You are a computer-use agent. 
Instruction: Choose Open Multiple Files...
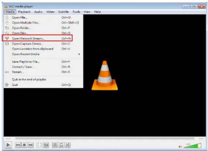click(x=44, y=23)
